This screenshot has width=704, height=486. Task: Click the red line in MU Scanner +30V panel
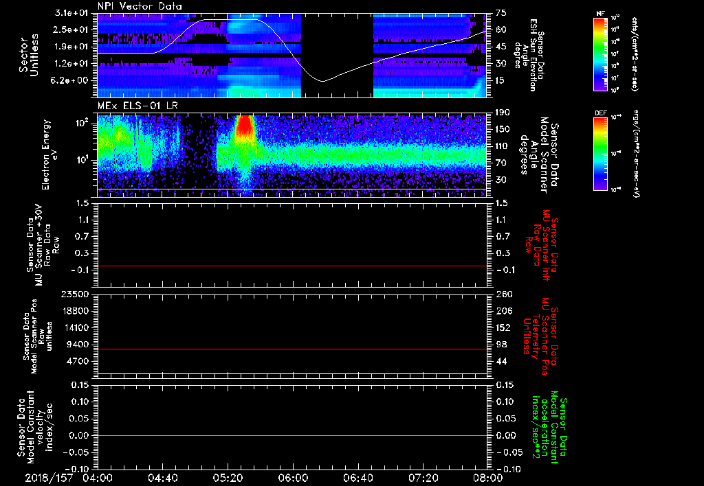[292, 266]
